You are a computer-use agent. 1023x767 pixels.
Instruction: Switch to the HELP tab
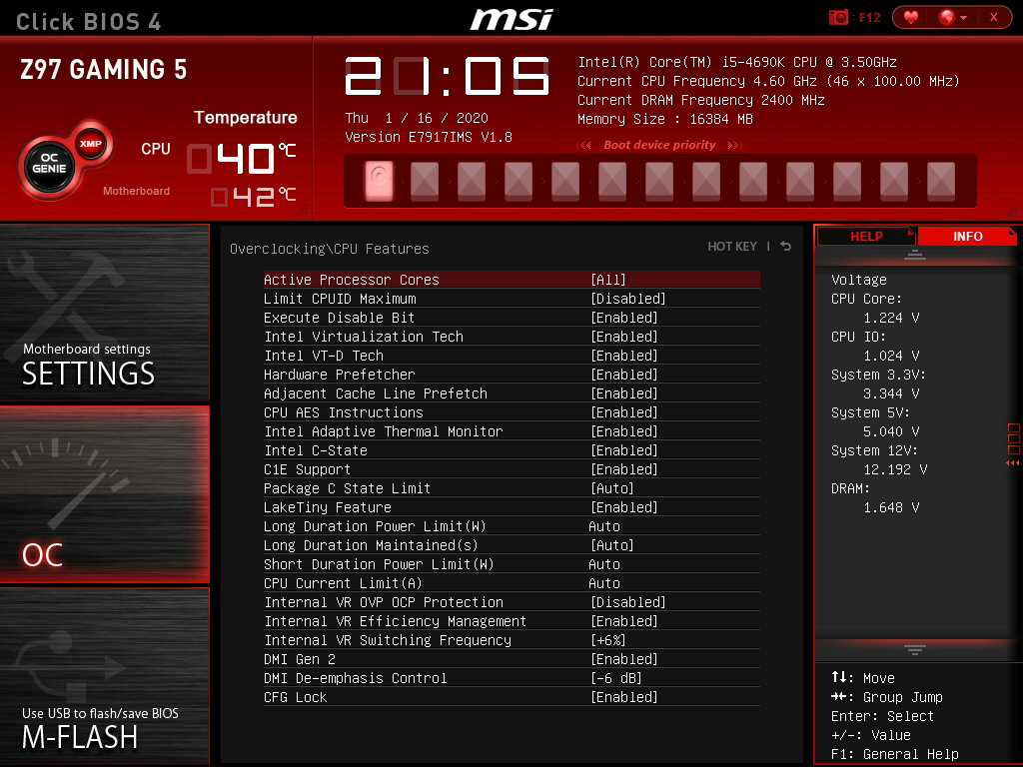pyautogui.click(x=866, y=236)
